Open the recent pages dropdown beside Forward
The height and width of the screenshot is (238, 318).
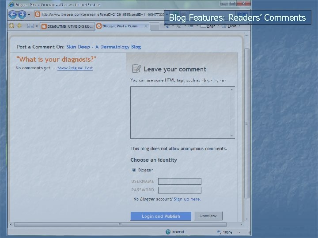[29, 15]
